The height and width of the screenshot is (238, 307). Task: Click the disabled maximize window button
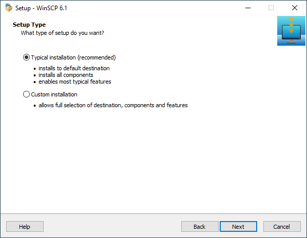point(271,8)
